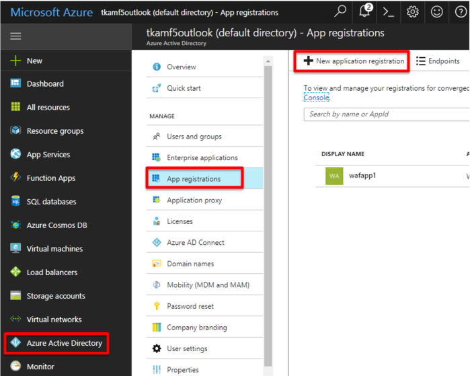Select App registrations menu item
The width and height of the screenshot is (470, 376).
(204, 179)
